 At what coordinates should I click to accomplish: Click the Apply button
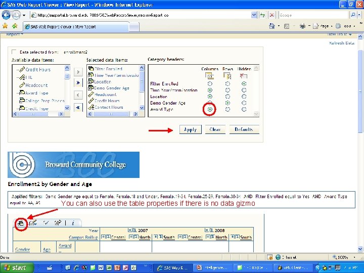click(190, 129)
